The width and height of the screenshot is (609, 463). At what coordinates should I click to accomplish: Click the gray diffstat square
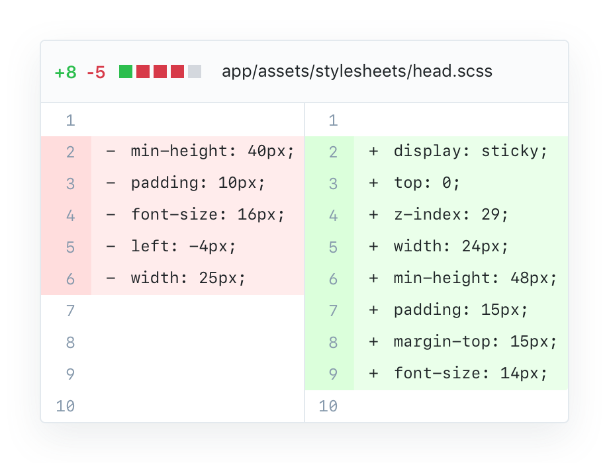[195, 71]
